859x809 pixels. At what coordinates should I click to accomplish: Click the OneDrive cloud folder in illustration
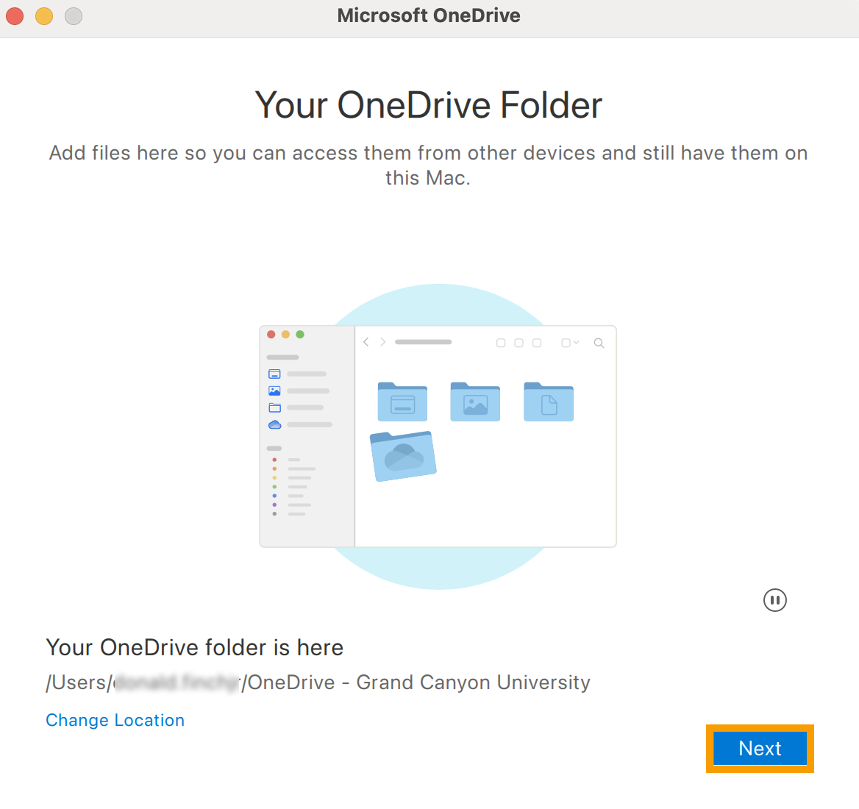click(402, 456)
